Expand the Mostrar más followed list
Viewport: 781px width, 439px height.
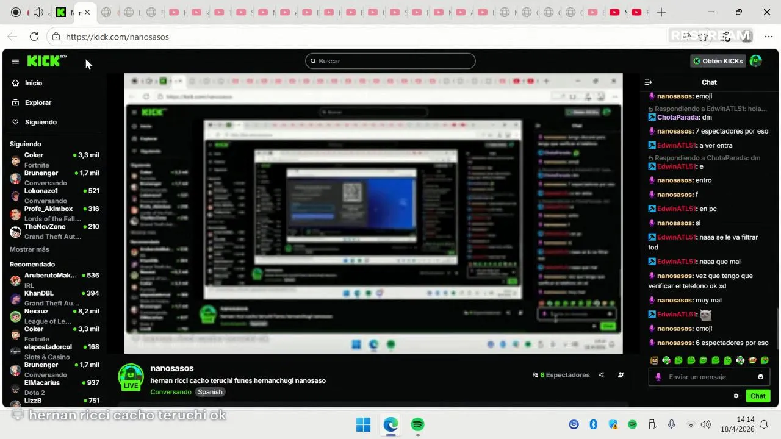click(x=29, y=249)
